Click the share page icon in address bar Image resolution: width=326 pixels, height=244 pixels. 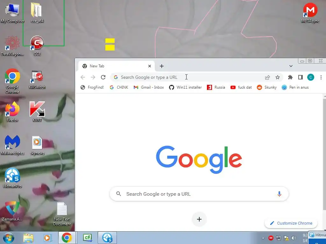tap(267, 77)
